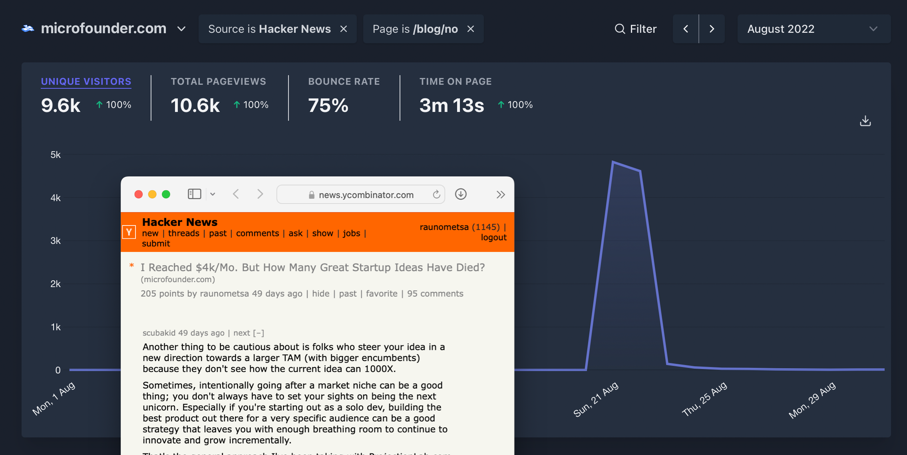The image size is (907, 455).
Task: Select the Time on Page metric tab
Action: pyautogui.click(x=455, y=82)
